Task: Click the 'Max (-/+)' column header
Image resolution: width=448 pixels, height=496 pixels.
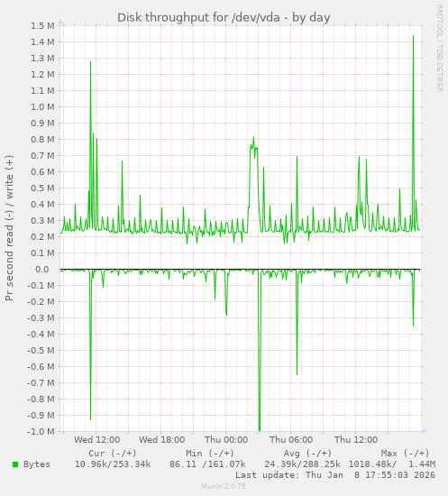Action: click(x=405, y=454)
